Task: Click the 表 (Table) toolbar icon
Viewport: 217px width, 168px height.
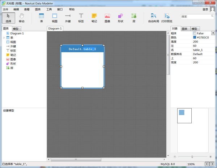Action: point(42,18)
